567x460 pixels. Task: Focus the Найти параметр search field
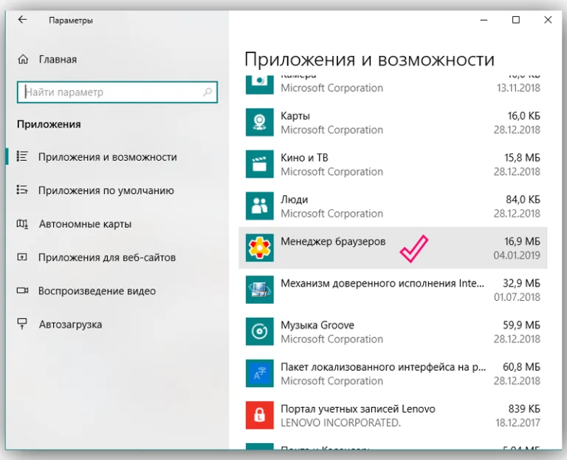click(x=117, y=92)
